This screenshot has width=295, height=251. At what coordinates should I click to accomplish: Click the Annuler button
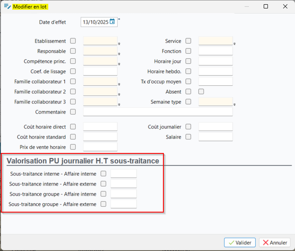tap(275, 243)
